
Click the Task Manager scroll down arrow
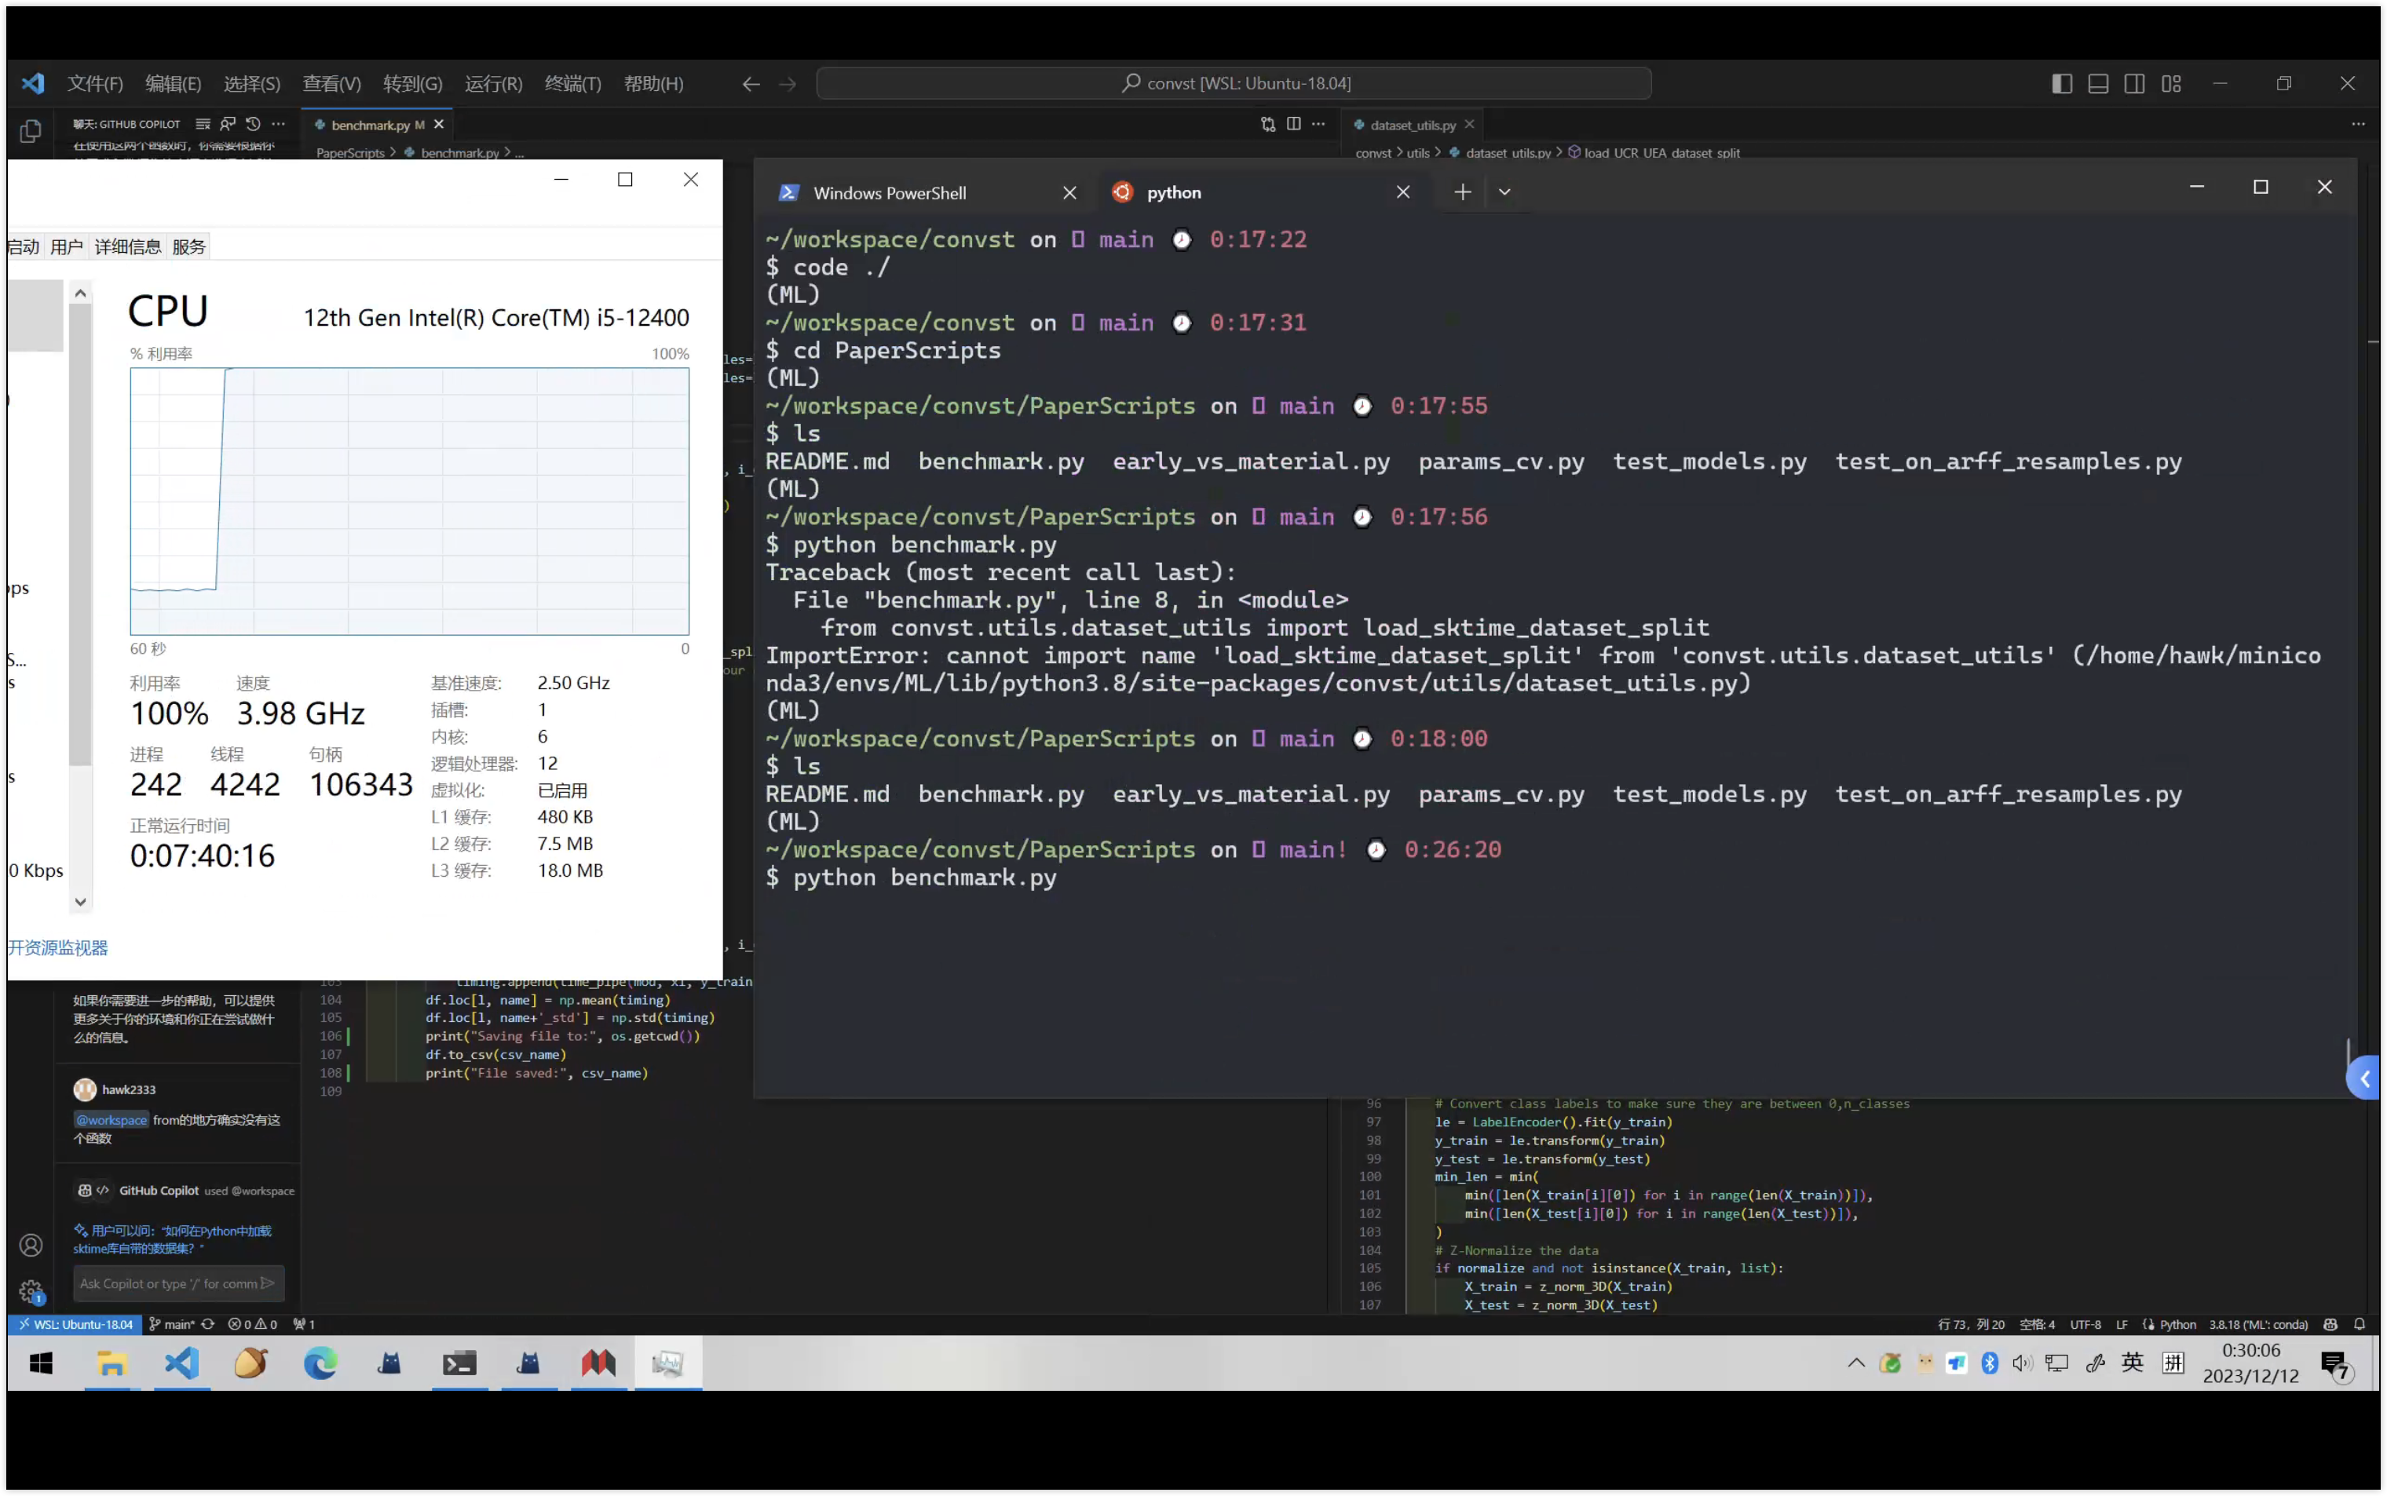pos(80,901)
